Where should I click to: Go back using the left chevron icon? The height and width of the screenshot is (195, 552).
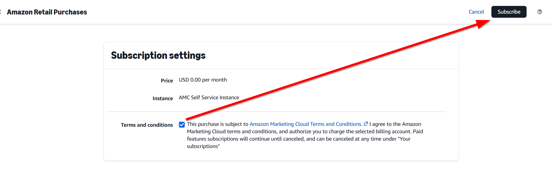1,12
